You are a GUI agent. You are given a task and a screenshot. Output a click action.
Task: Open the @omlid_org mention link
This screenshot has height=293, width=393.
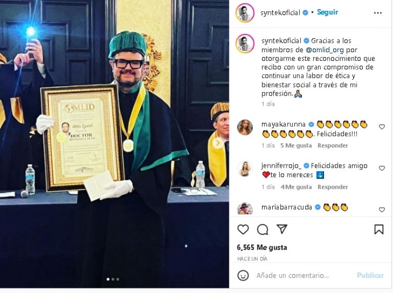pos(324,50)
